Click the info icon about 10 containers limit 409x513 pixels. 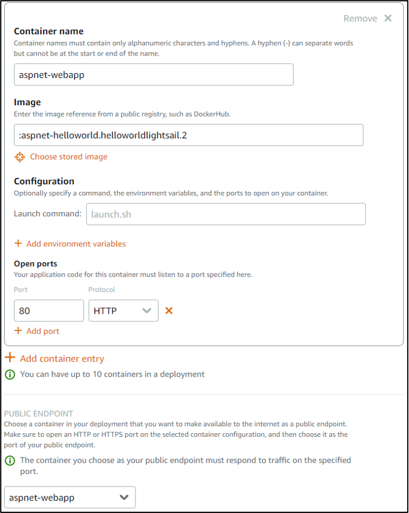tap(9, 374)
